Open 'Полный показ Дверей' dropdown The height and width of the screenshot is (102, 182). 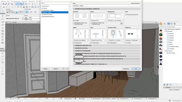[x=80, y=40]
